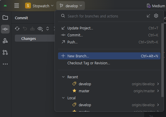This screenshot has width=166, height=117.
Task: Choose Update Project... action
Action: (x=109, y=28)
